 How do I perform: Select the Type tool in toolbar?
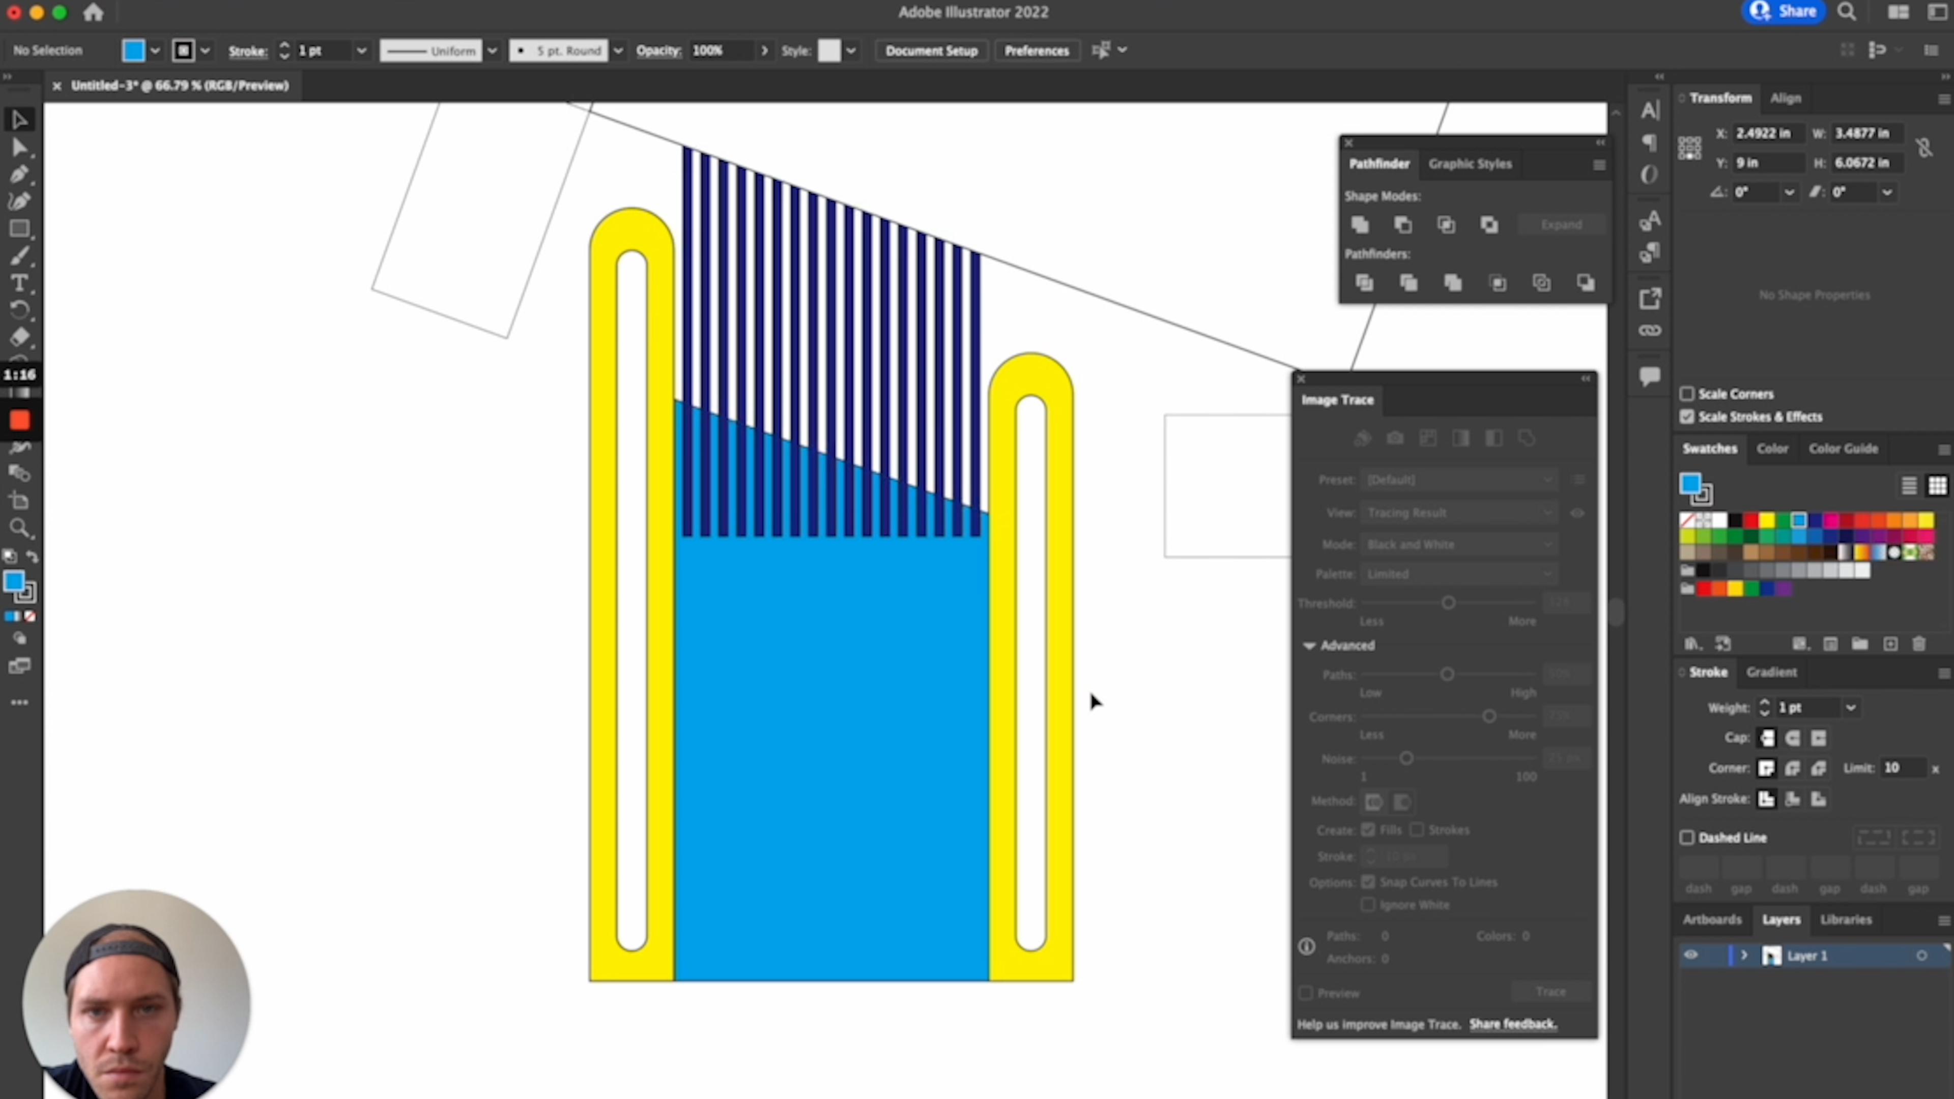(x=19, y=283)
